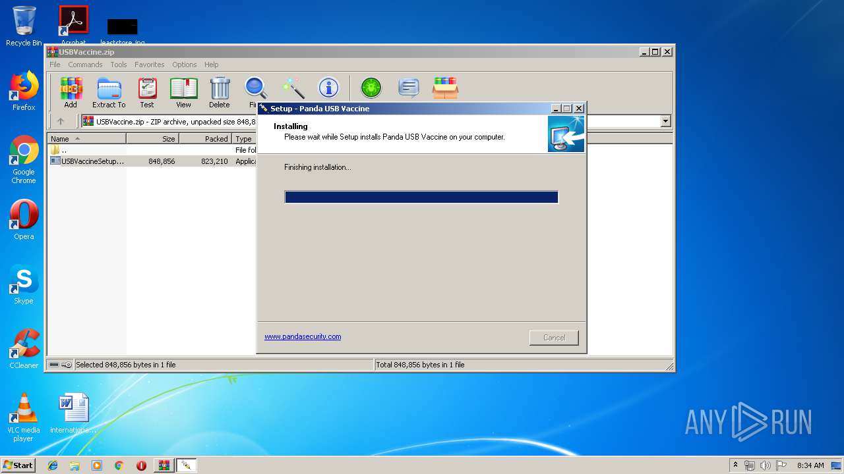Click packed size value 823,210
Image resolution: width=844 pixels, height=474 pixels.
click(215, 161)
